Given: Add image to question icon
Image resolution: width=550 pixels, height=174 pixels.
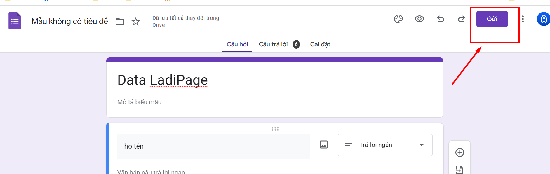Looking at the screenshot, I should point(324,145).
